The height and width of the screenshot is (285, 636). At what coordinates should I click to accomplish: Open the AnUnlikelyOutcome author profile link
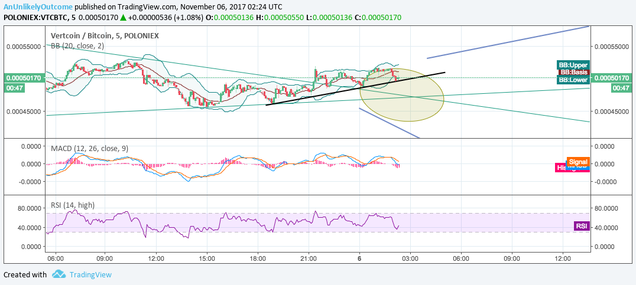click(38, 7)
